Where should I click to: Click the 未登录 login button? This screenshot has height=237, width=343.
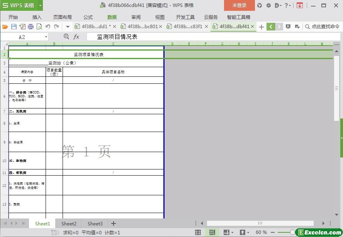coord(239,5)
